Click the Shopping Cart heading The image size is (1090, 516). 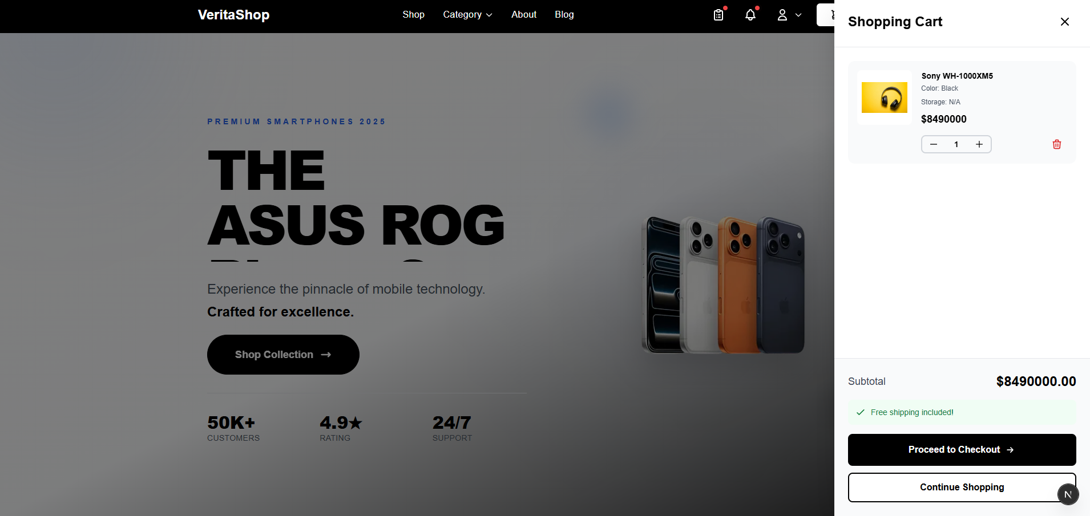point(895,22)
